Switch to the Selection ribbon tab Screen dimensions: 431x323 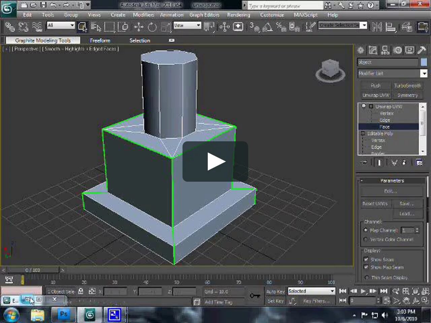pos(140,40)
